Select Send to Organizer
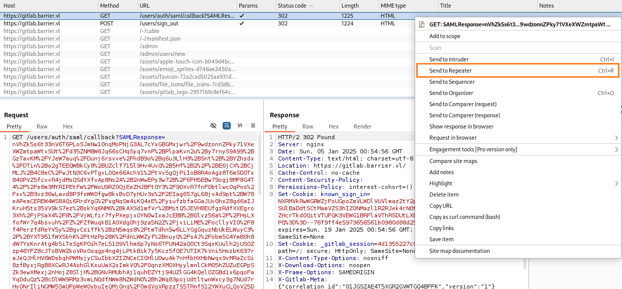622x289 pixels. 517,93
